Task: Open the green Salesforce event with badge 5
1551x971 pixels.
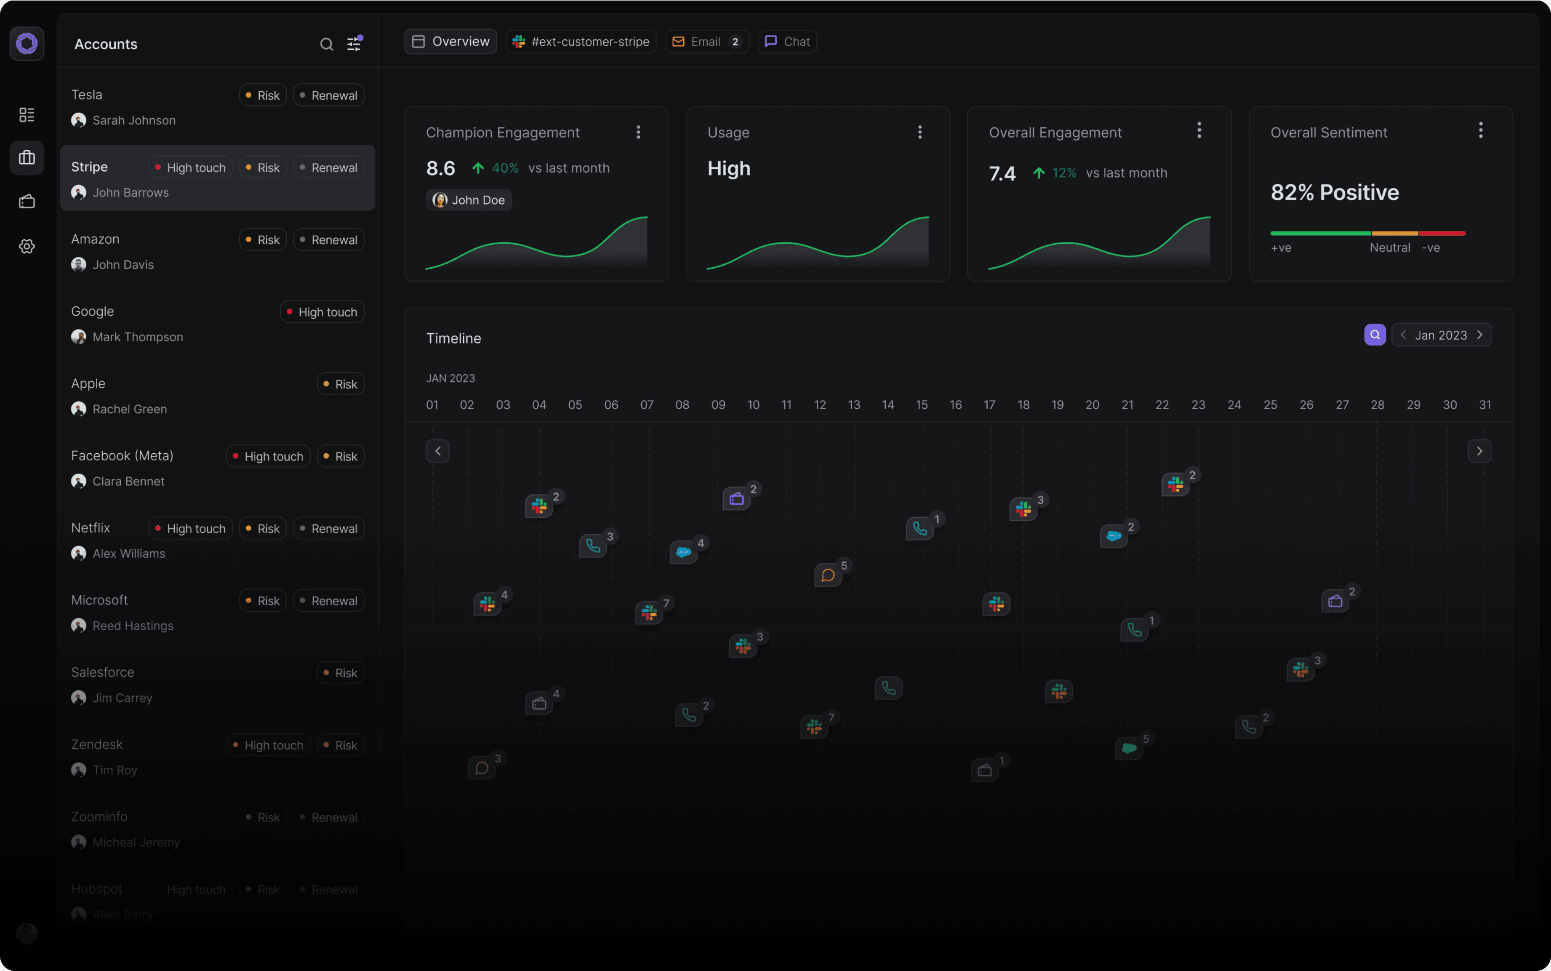Action: pyautogui.click(x=1129, y=748)
